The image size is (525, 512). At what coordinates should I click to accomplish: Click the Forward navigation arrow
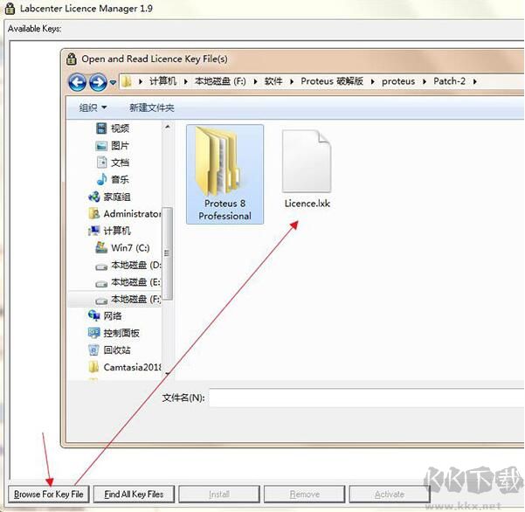[98, 82]
